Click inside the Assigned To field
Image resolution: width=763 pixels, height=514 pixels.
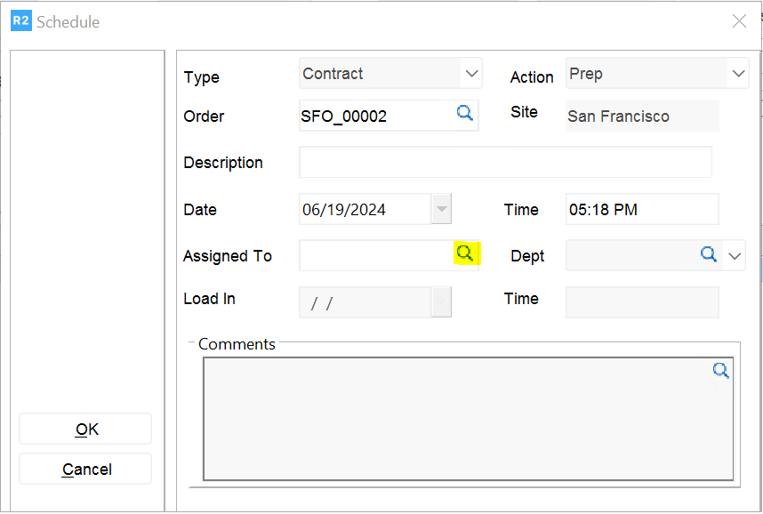point(375,256)
